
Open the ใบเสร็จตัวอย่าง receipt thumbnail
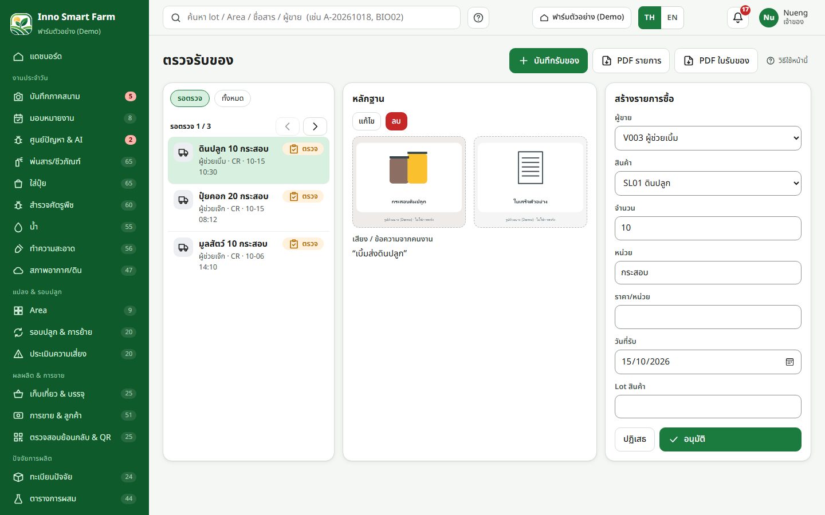click(x=531, y=182)
